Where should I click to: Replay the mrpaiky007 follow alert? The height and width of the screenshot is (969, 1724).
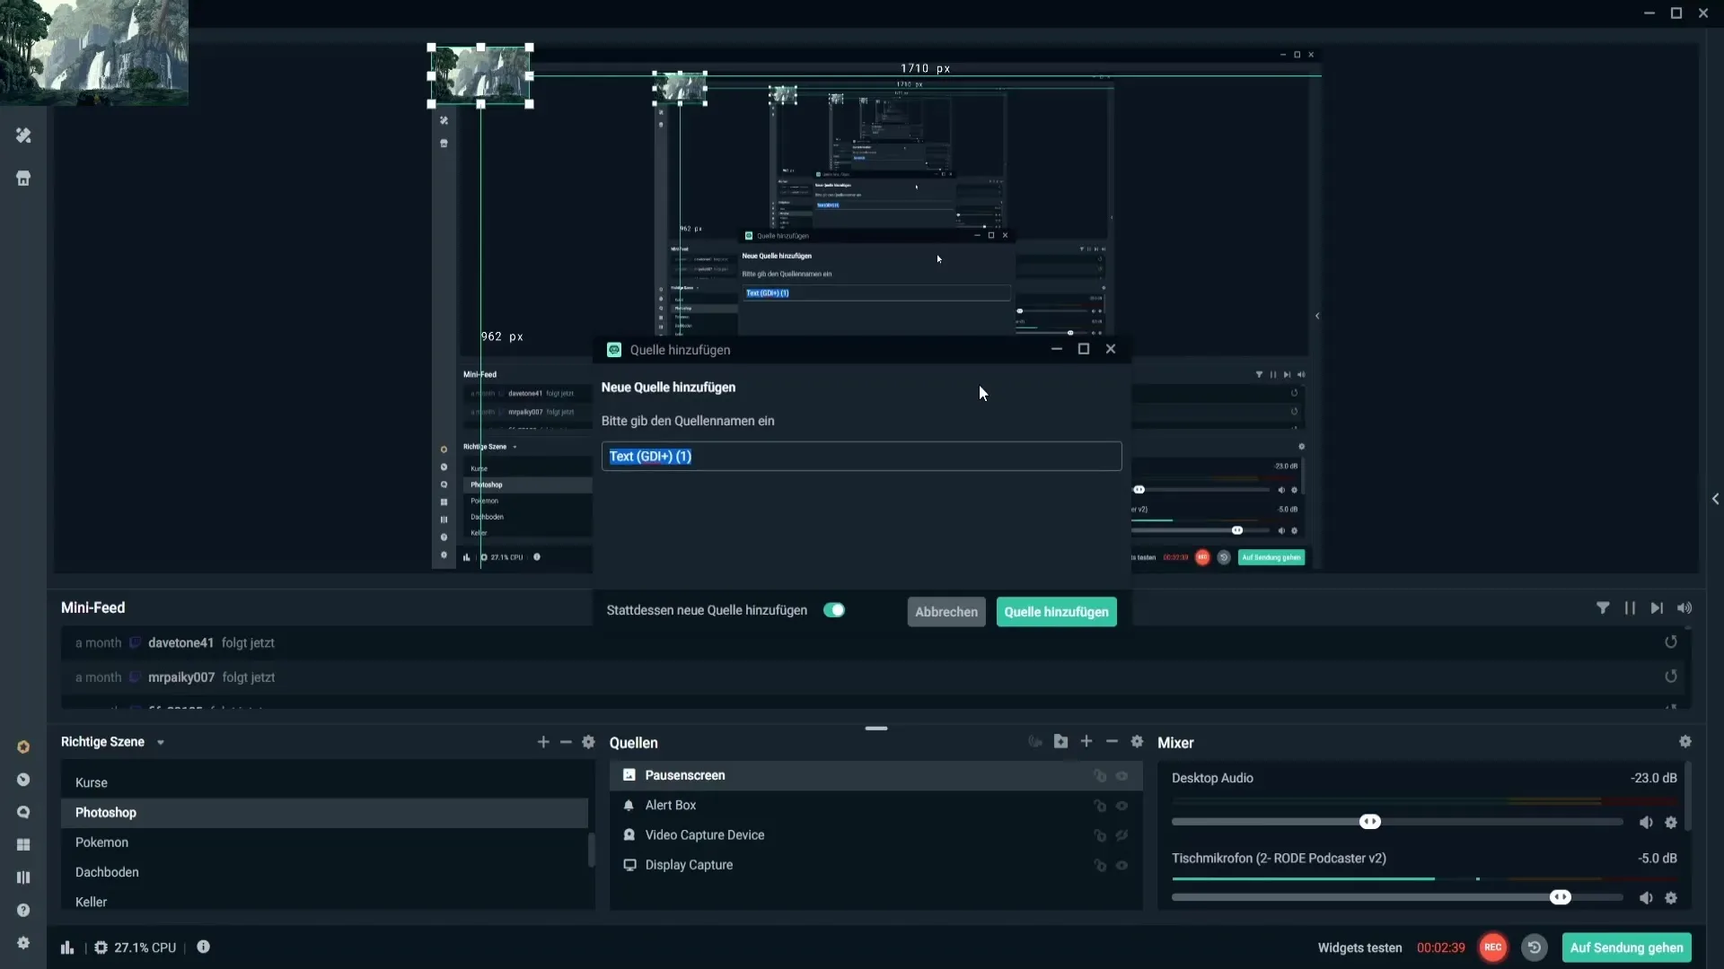(1671, 677)
